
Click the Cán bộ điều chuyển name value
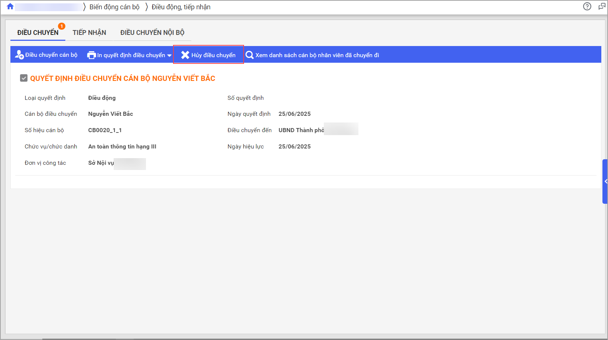110,114
